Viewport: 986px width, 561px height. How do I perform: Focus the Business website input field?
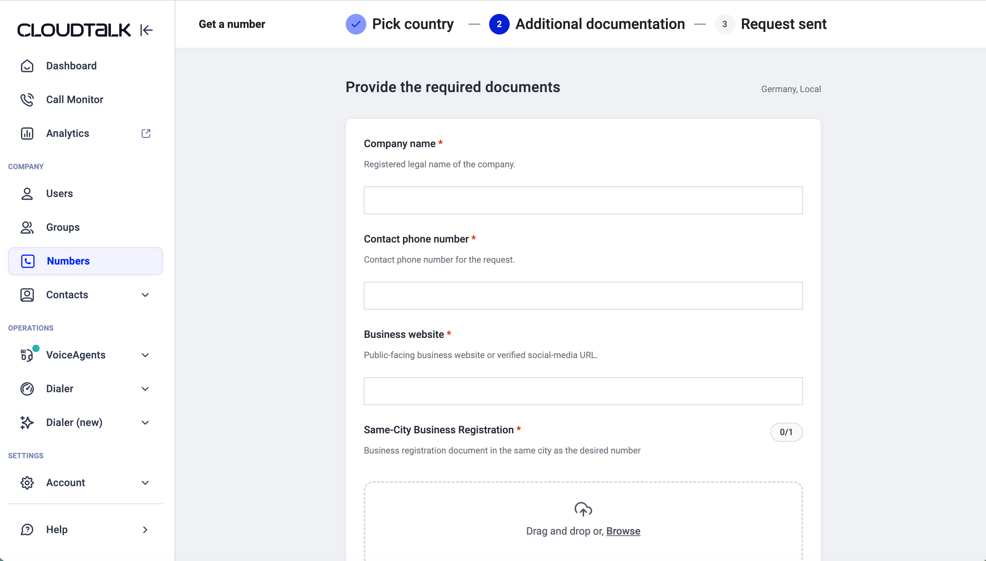(583, 391)
